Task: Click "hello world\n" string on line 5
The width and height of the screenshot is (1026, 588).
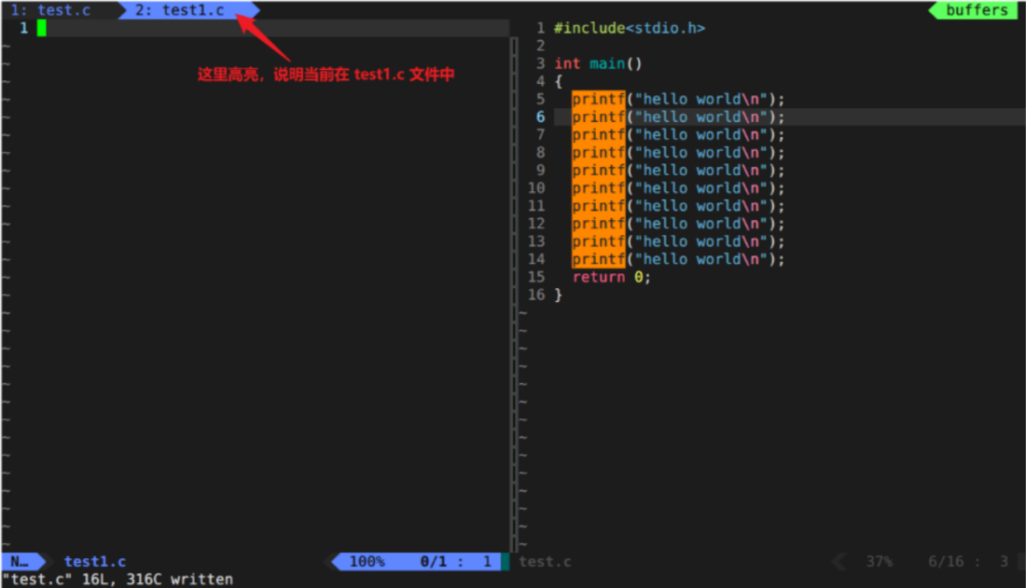Action: click(700, 99)
